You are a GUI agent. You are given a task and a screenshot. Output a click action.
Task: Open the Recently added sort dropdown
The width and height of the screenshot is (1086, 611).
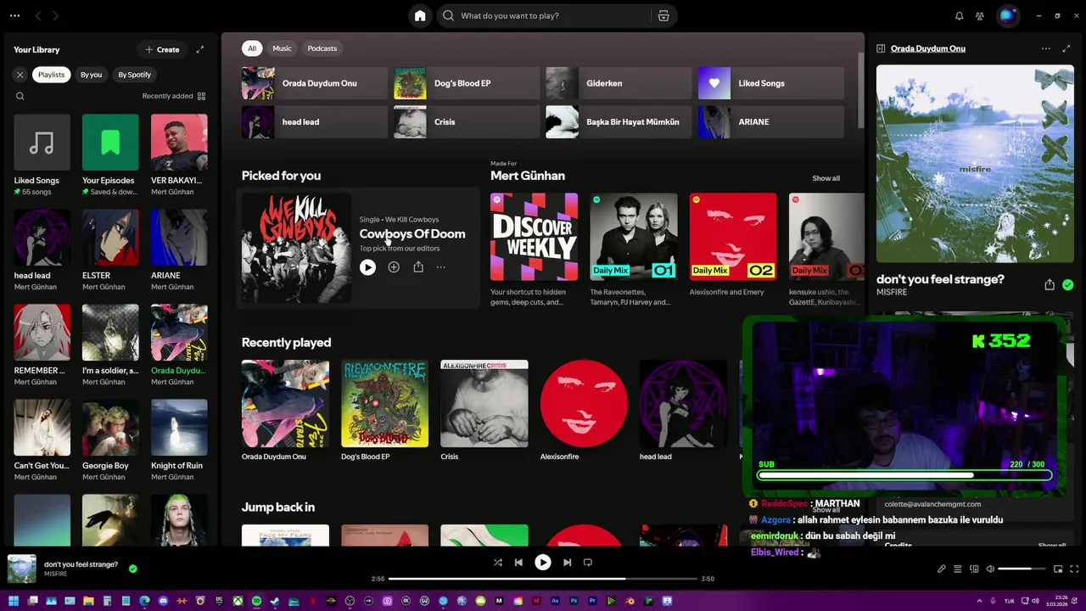click(x=174, y=96)
